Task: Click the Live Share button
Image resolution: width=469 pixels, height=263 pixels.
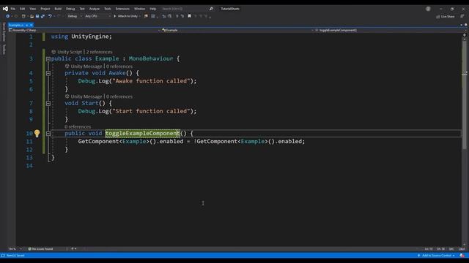Action: tap(446, 16)
